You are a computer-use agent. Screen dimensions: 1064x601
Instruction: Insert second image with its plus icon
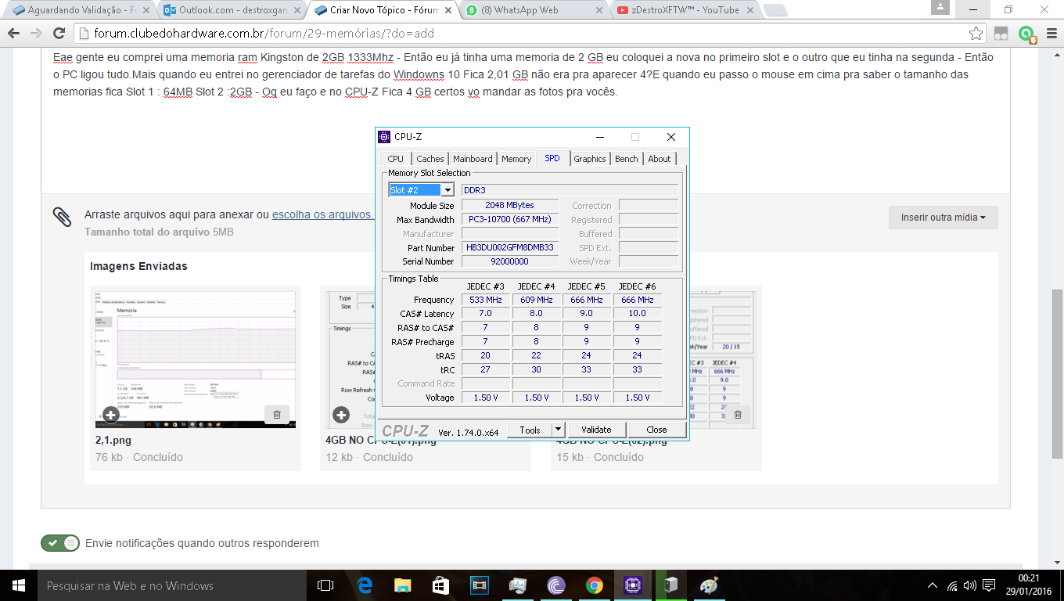point(340,415)
